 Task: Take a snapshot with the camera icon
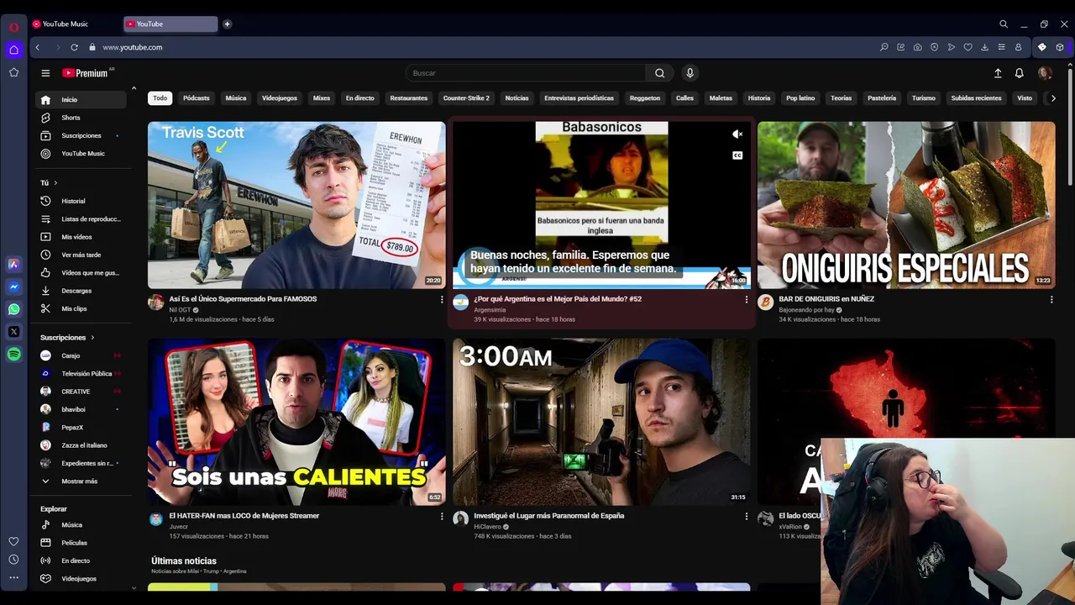click(917, 47)
